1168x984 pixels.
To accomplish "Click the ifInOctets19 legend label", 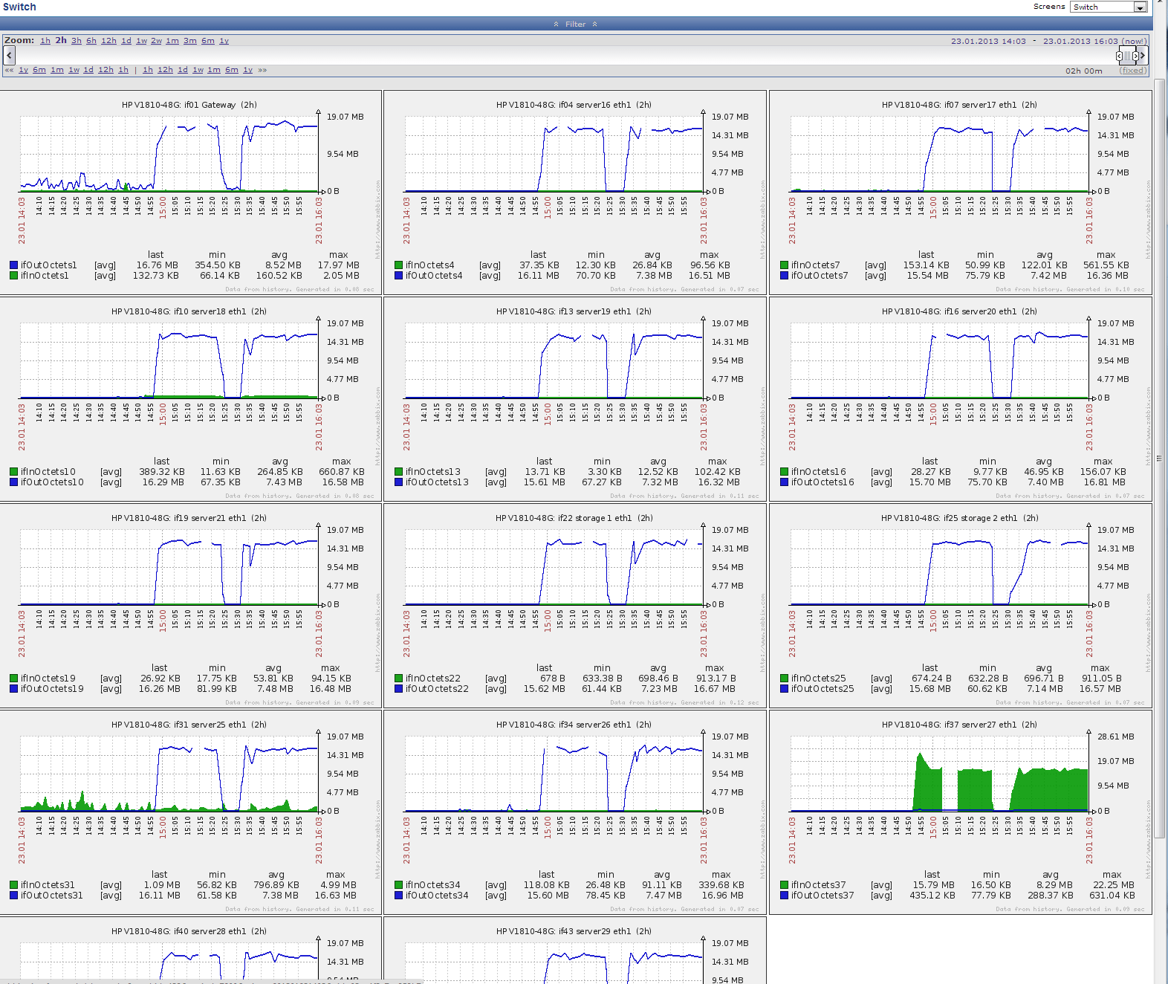I will click(x=48, y=679).
